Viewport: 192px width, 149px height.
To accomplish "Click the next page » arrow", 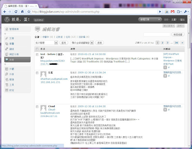I will (x=182, y=43).
